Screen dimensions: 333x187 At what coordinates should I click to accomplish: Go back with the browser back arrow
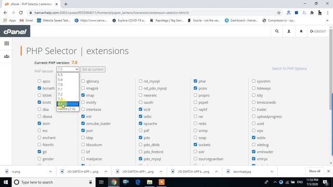[x=5, y=12]
